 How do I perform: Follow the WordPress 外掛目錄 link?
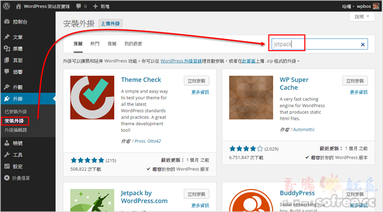(x=181, y=61)
